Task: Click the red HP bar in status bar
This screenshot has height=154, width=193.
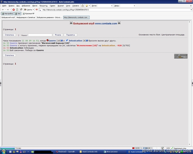Action: click(137, 148)
